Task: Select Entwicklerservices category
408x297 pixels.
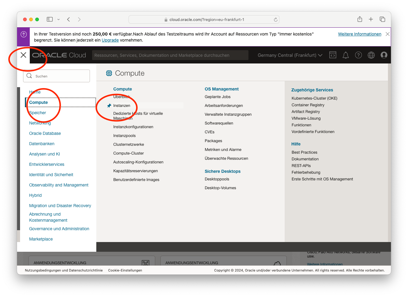Action: (x=47, y=164)
